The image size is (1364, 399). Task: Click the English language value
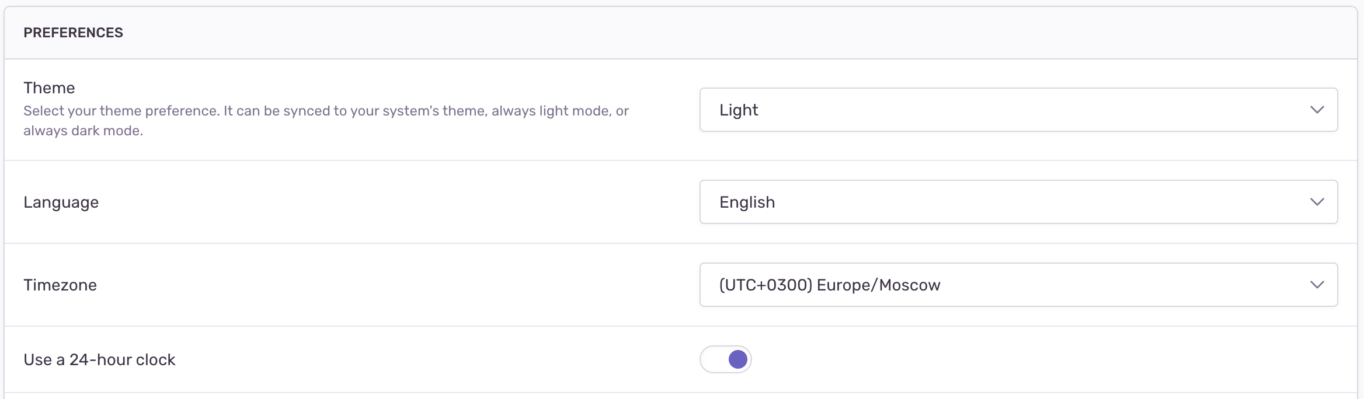coord(748,202)
